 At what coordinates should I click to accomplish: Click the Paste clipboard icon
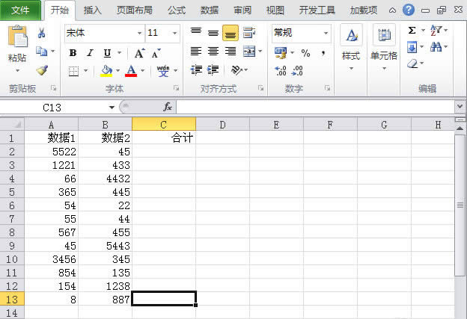(17, 36)
